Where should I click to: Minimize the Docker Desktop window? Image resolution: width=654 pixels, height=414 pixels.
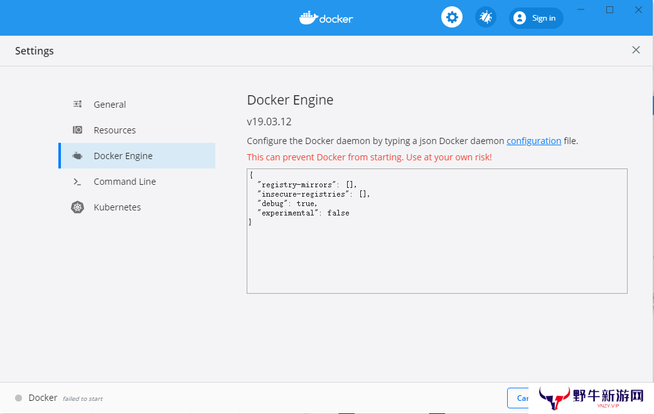point(581,9)
